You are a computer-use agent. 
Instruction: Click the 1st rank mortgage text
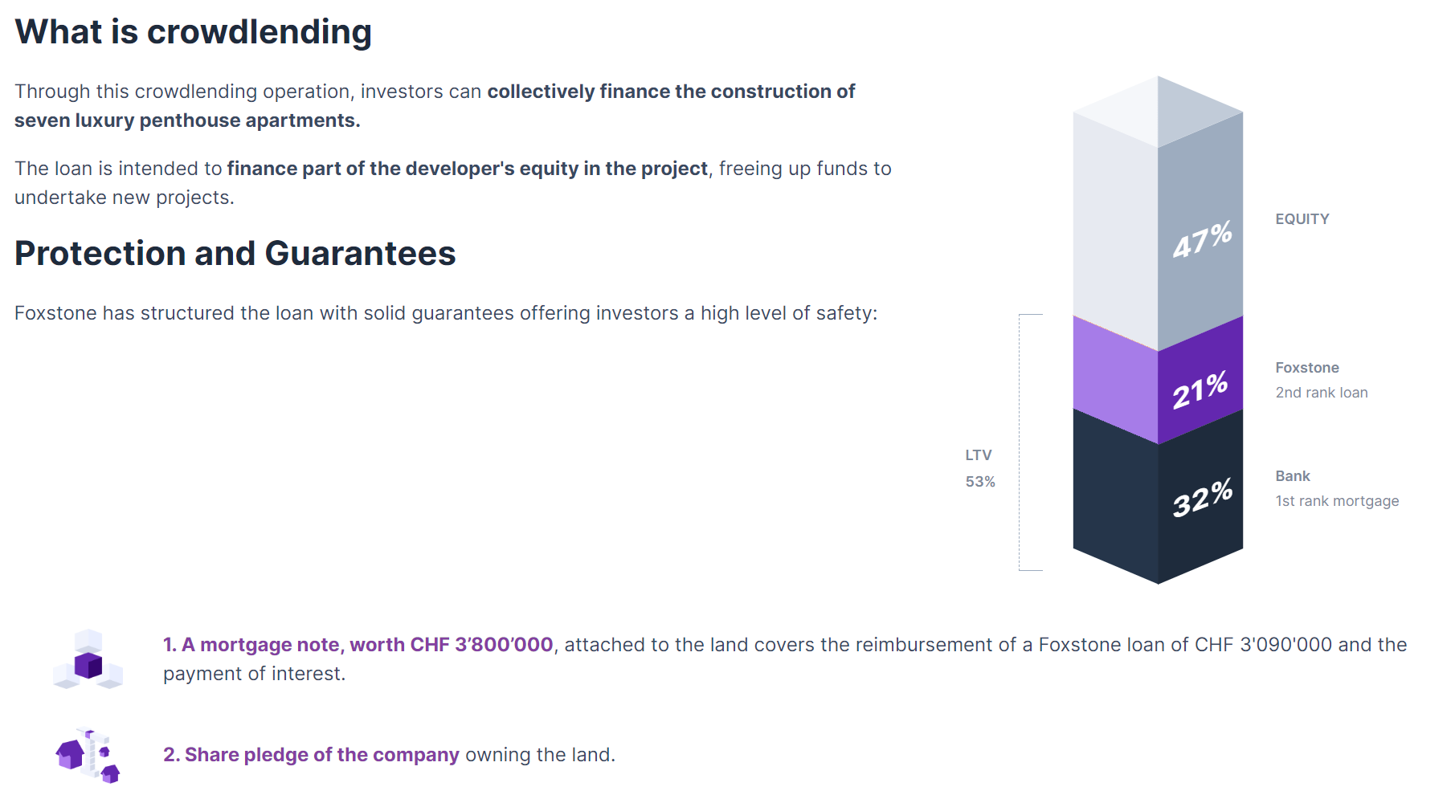point(1337,501)
